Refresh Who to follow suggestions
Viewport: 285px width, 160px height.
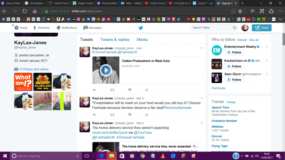click(242, 40)
